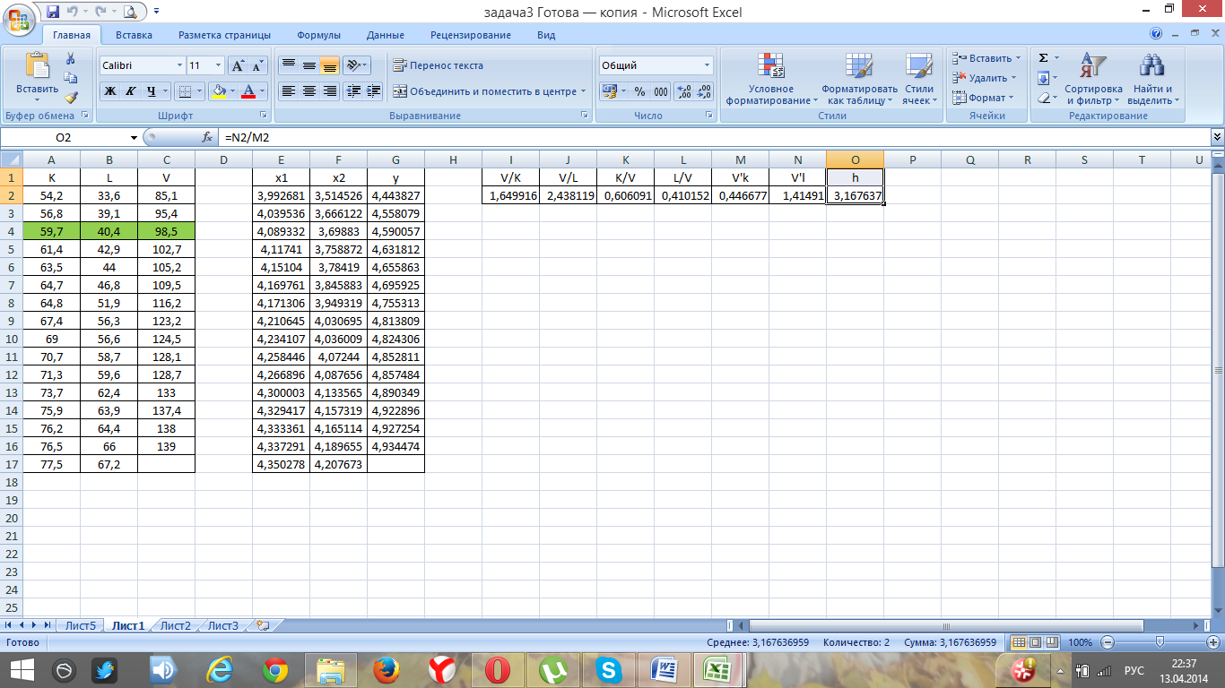Toggle bottom vertical alignment
Screen dimensions: 1225x688
329,65
